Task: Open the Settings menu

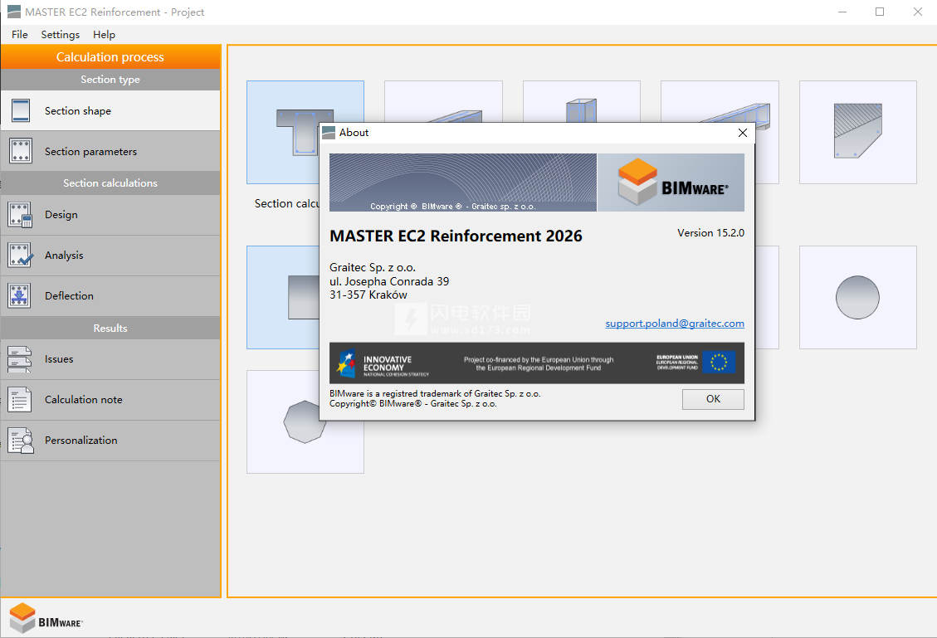Action: pos(61,35)
